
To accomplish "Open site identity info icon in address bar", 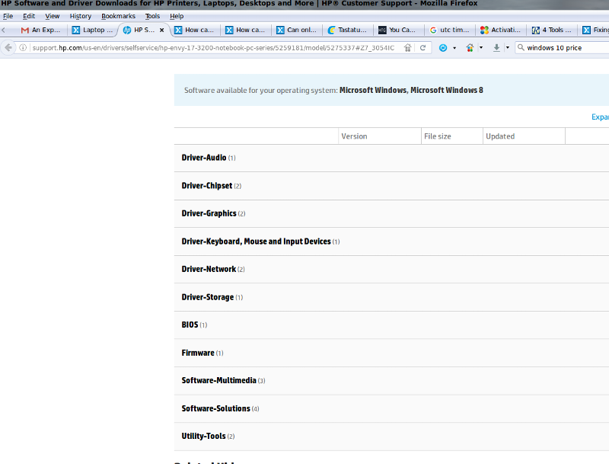I will pos(23,48).
